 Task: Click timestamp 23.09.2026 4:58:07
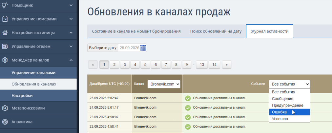(x=104, y=117)
